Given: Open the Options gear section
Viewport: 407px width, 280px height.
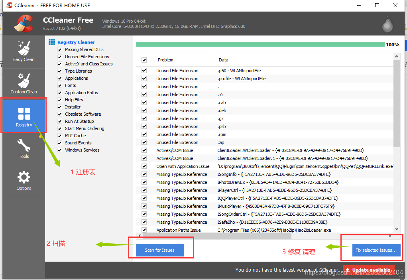Looking at the screenshot, I should pos(24,180).
